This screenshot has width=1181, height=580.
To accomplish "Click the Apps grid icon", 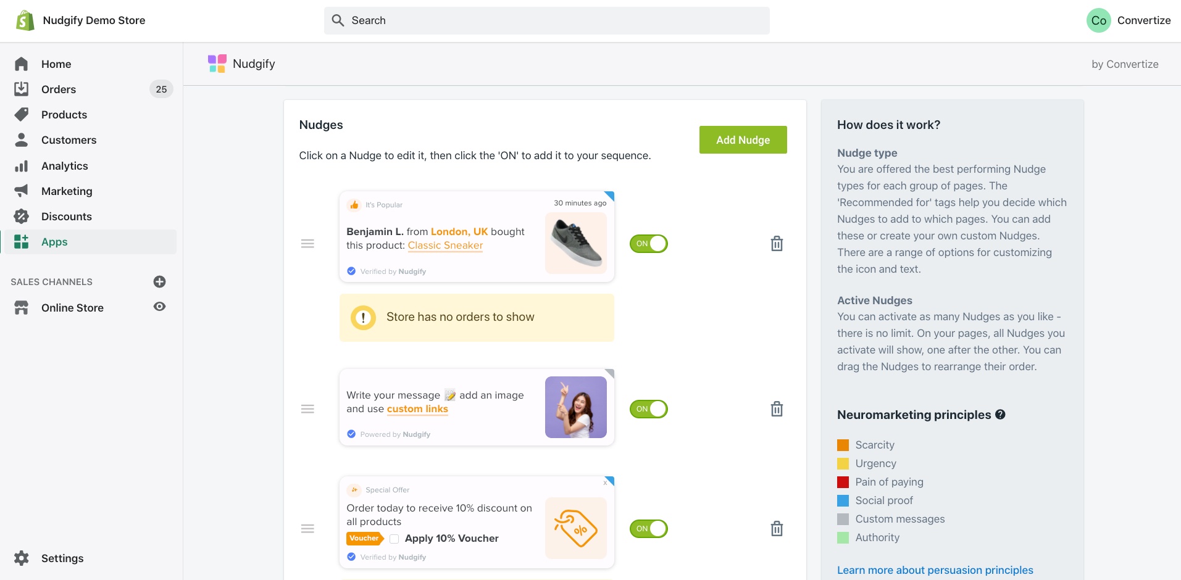I will tap(22, 241).
